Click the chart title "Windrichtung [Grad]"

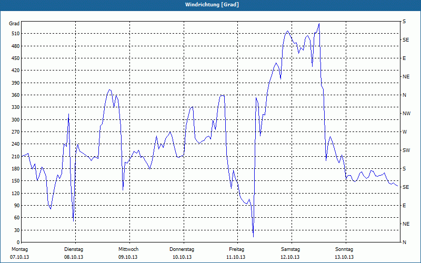(x=212, y=5)
